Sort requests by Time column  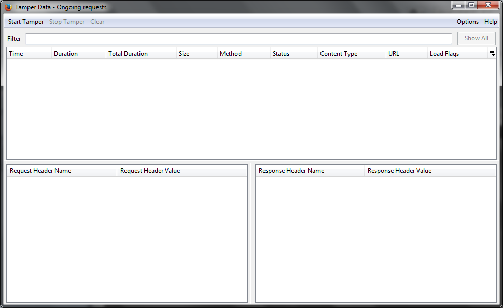pos(29,54)
